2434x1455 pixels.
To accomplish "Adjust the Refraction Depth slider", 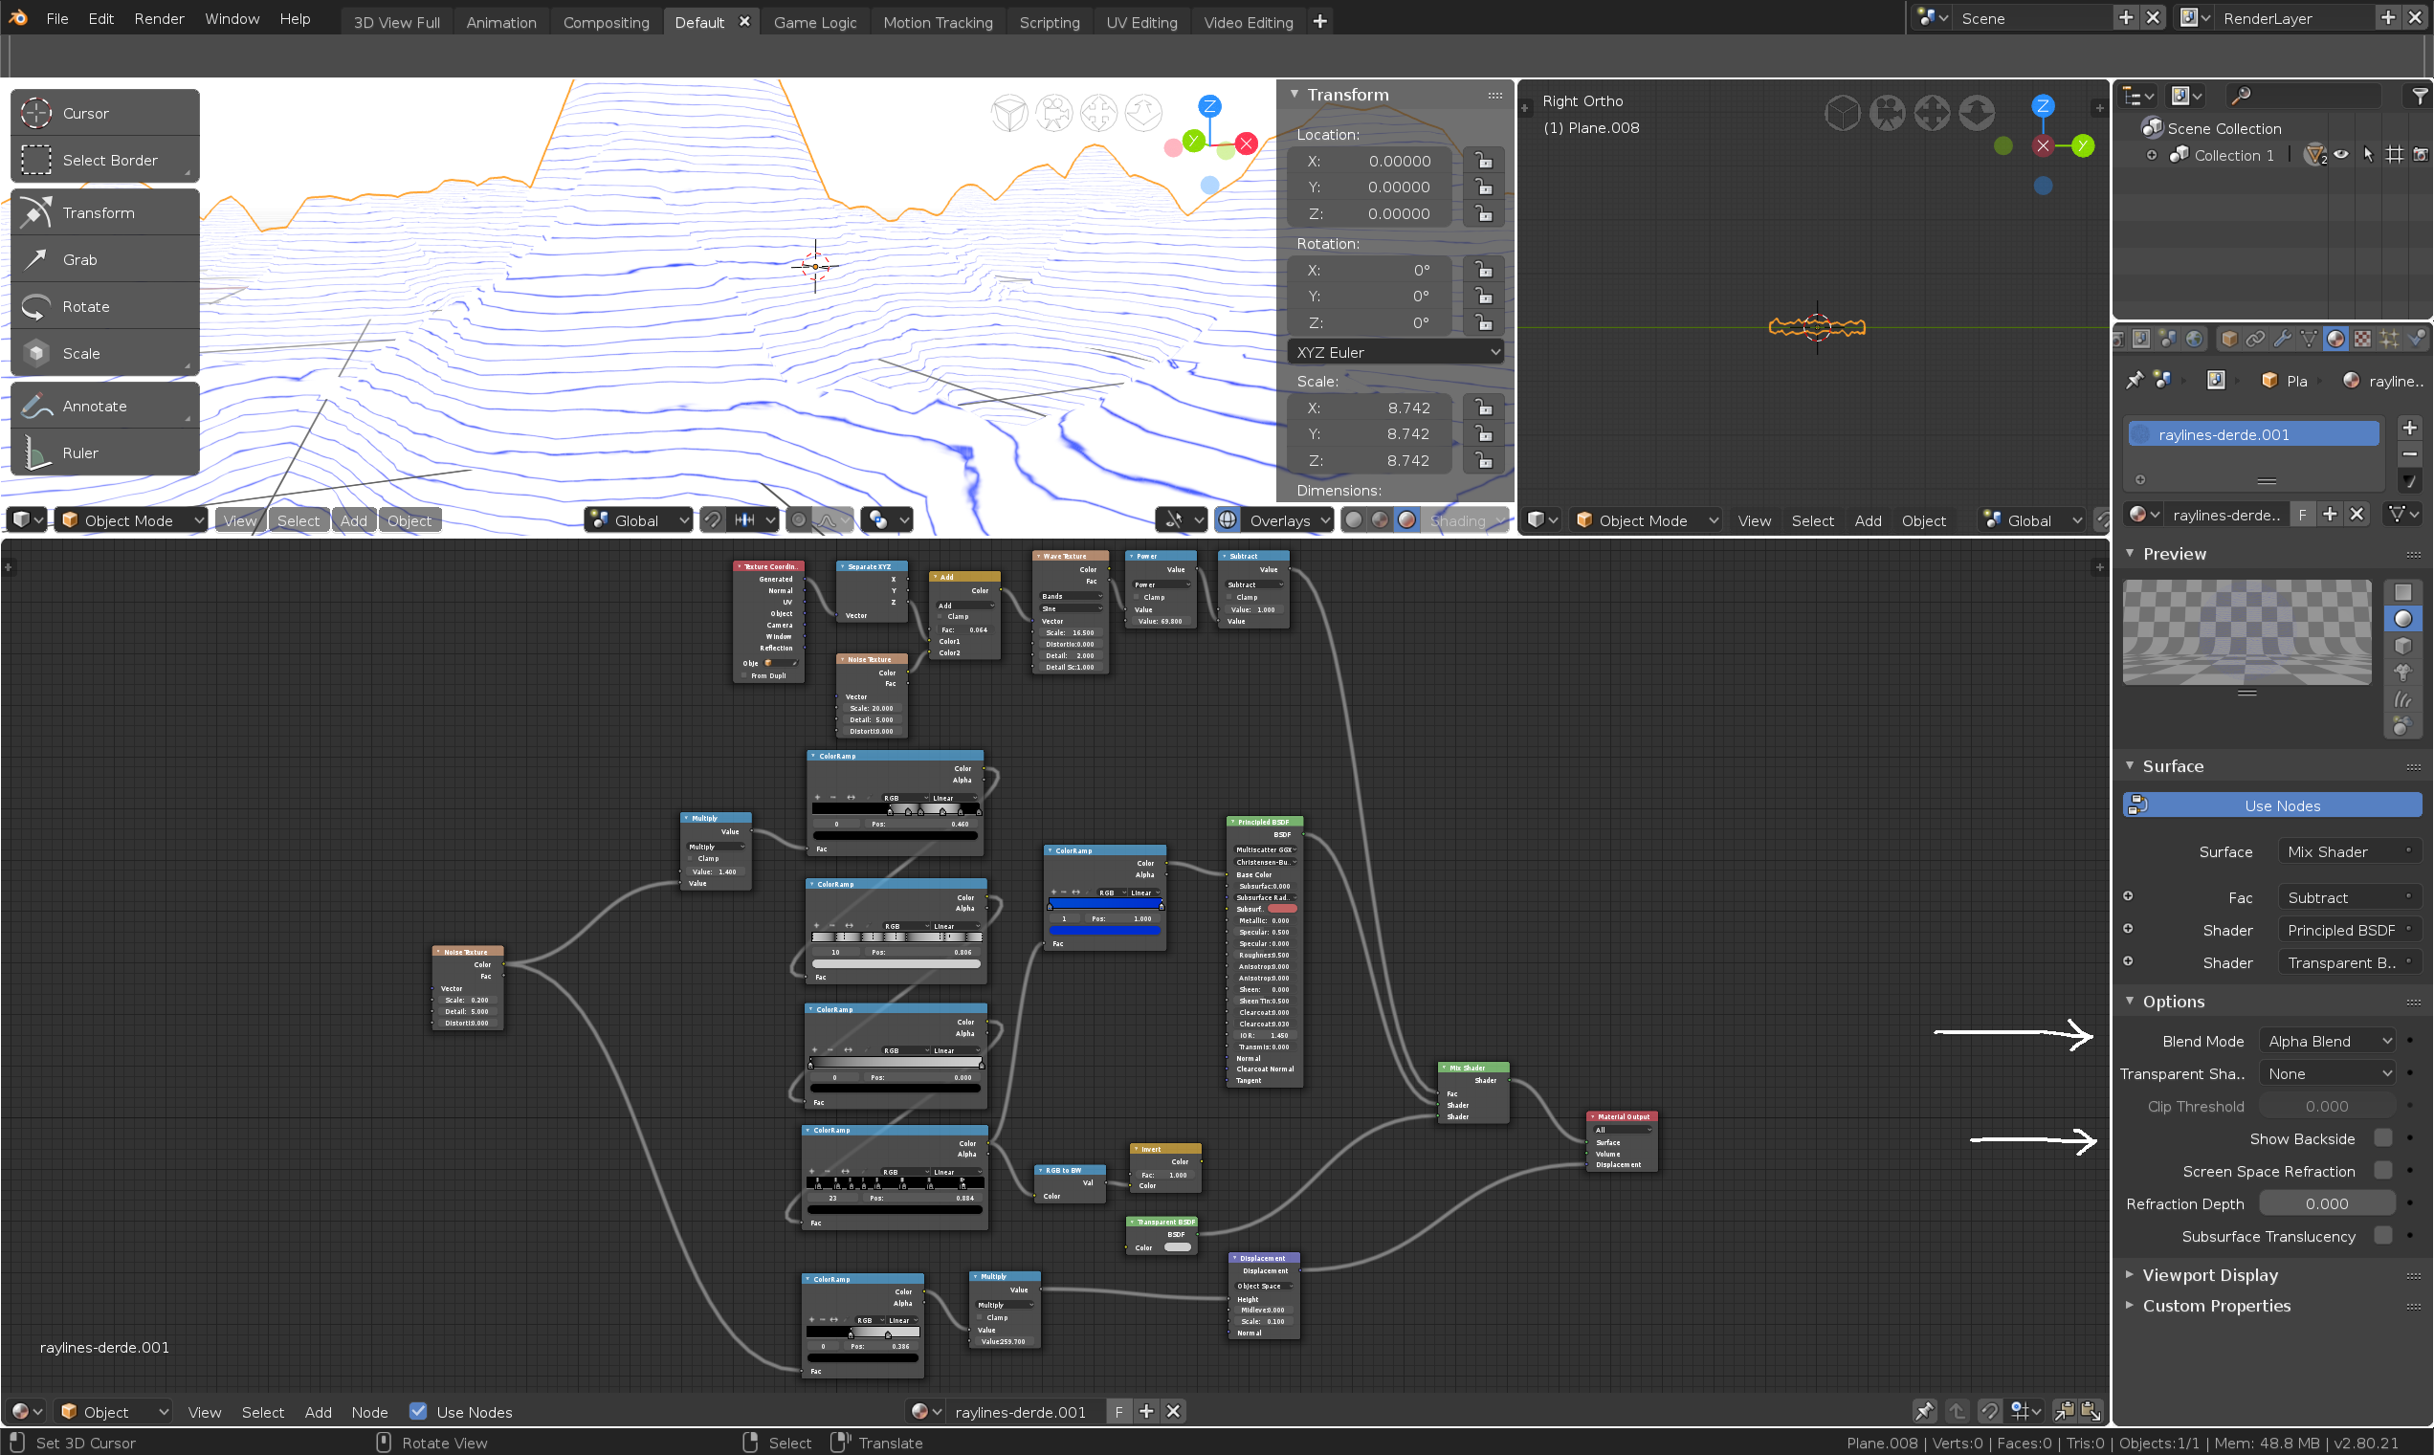I will coord(2327,1204).
